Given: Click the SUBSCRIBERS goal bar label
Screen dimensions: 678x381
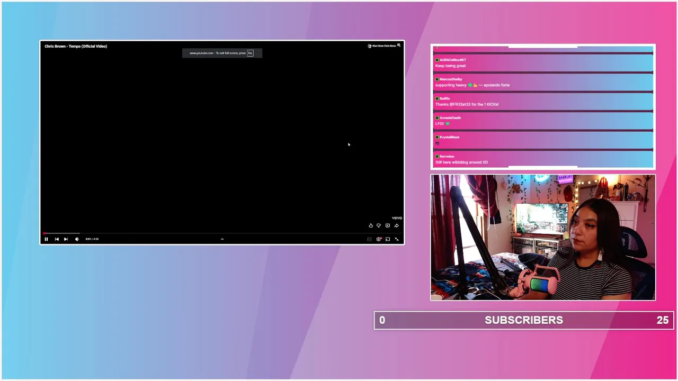Looking at the screenshot, I should [x=524, y=320].
